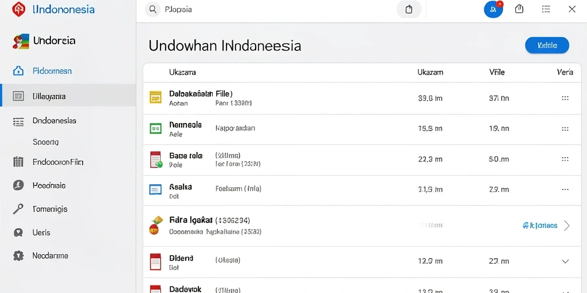This screenshot has height=293, width=587.
Task: Click the list icon beside Dndoanesias
Action: 18,121
